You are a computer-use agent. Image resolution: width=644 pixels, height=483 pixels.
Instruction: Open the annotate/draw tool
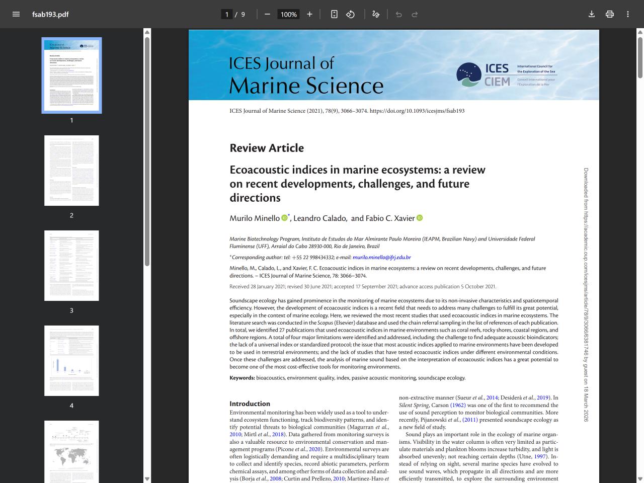click(375, 14)
